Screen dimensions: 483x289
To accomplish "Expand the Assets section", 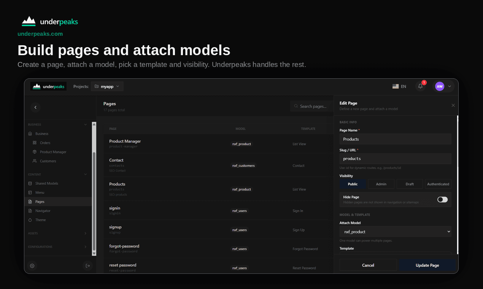I will [x=85, y=233].
